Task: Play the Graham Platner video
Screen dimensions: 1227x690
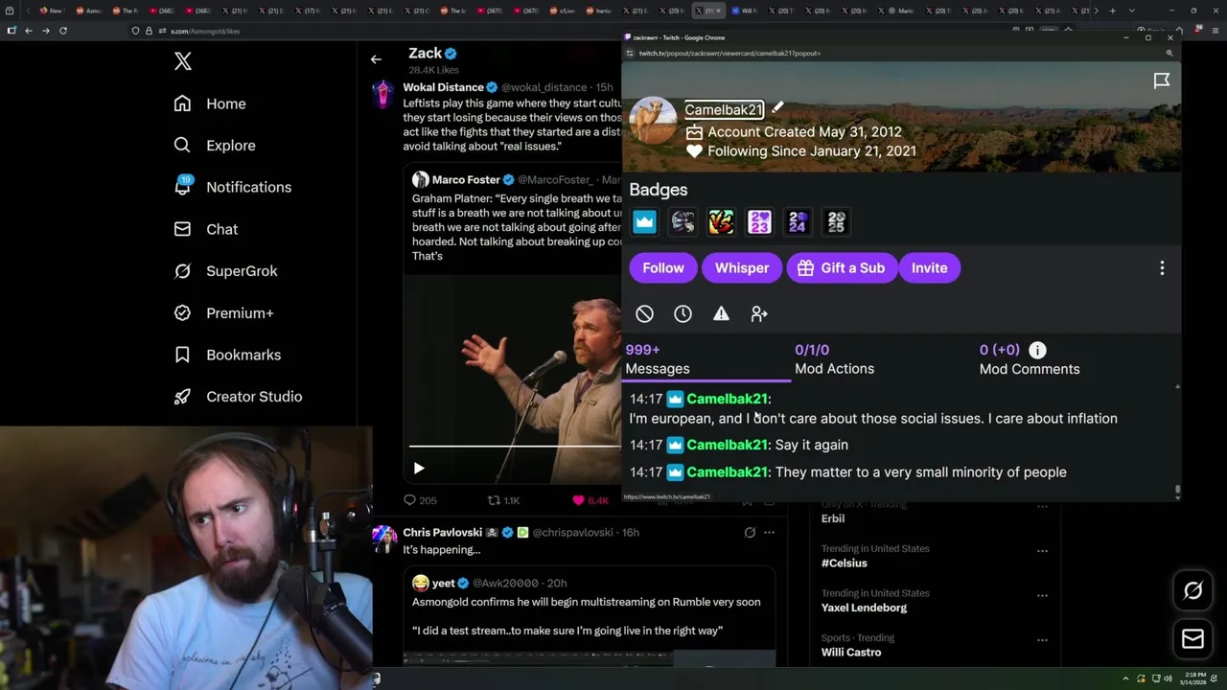Action: (419, 468)
